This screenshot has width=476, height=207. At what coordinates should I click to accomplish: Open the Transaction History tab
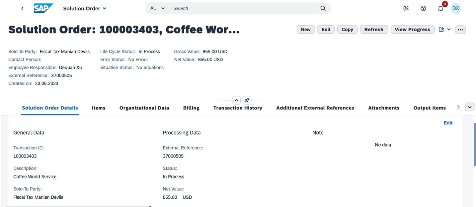tap(238, 108)
